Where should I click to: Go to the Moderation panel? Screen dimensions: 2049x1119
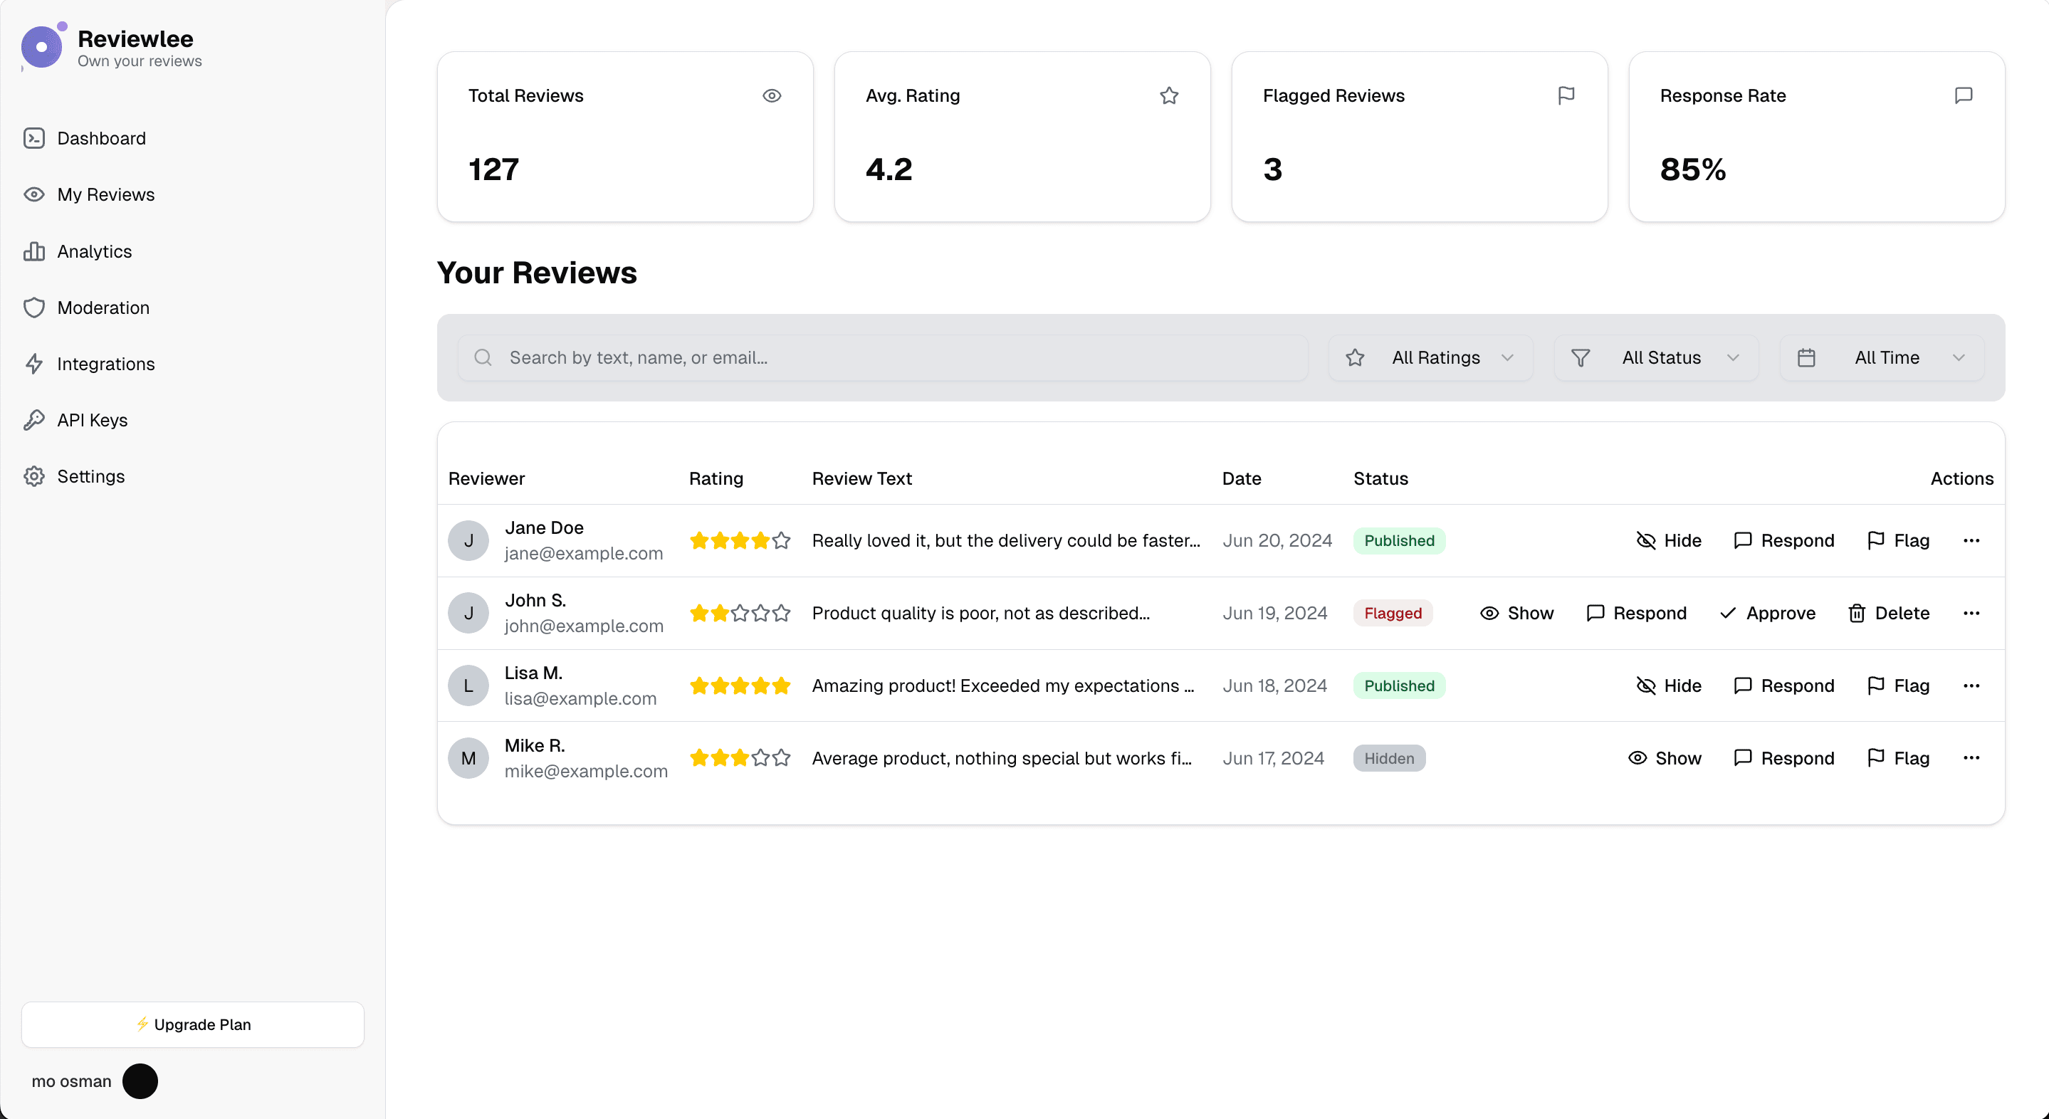[x=103, y=308]
